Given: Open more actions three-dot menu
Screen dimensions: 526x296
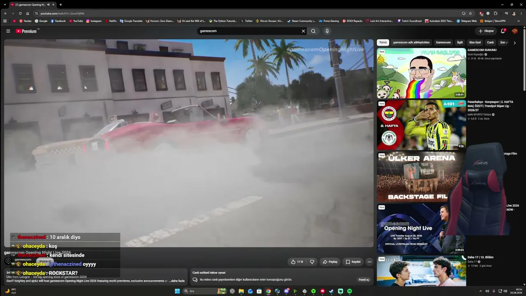Looking at the screenshot, I should point(369,262).
